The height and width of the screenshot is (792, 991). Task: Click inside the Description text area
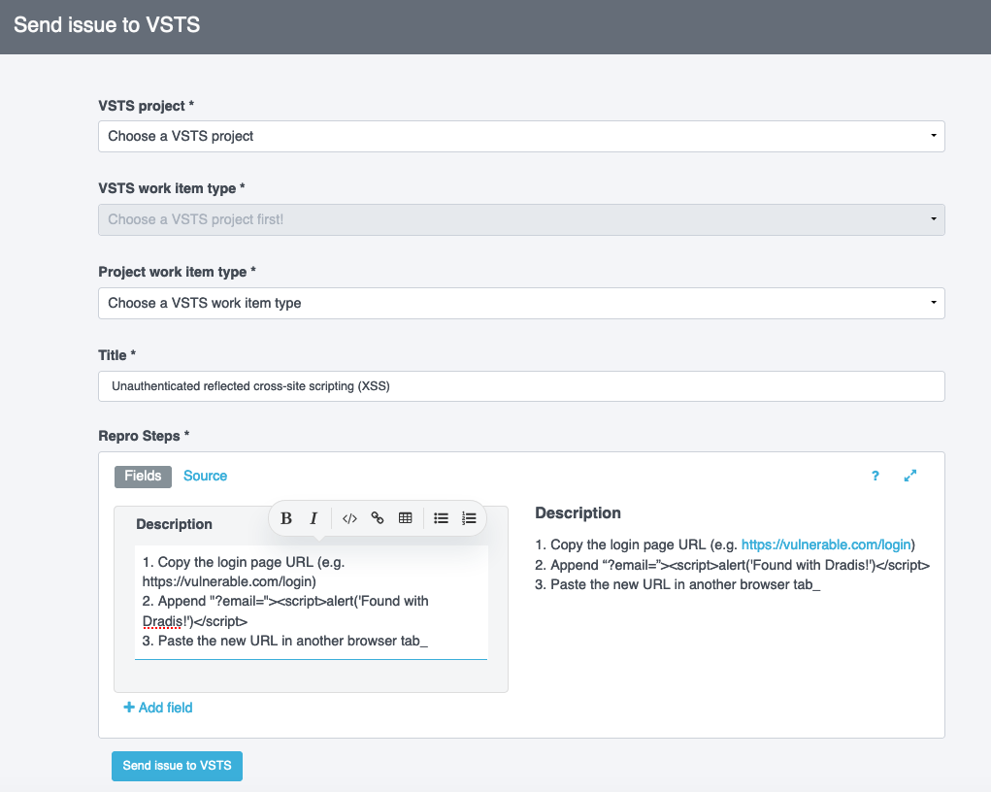[x=311, y=602]
